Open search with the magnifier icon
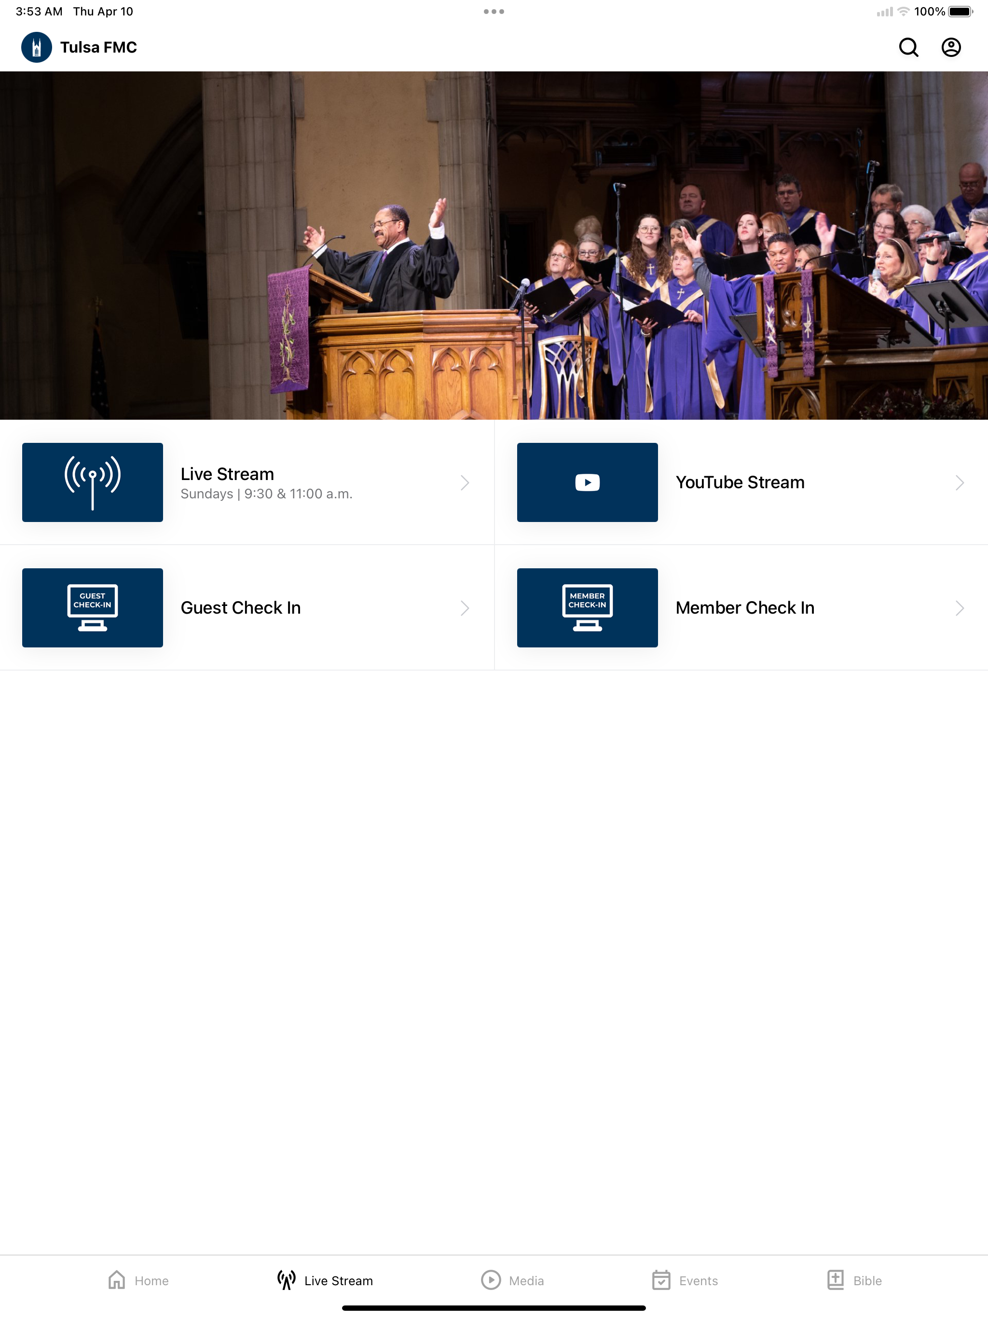 [908, 47]
